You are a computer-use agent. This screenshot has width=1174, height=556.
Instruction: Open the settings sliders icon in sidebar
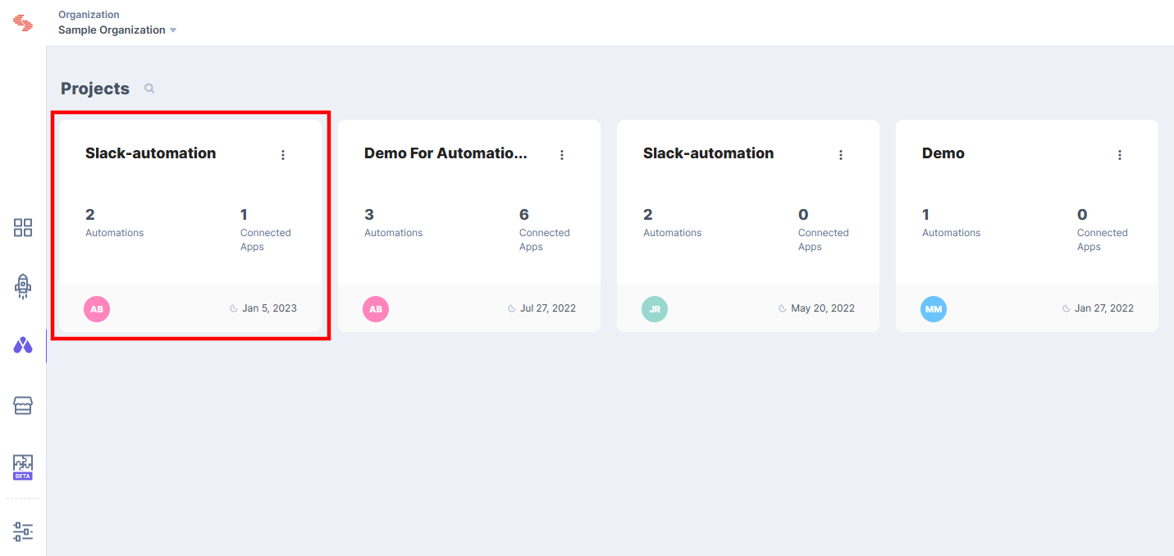(22, 531)
